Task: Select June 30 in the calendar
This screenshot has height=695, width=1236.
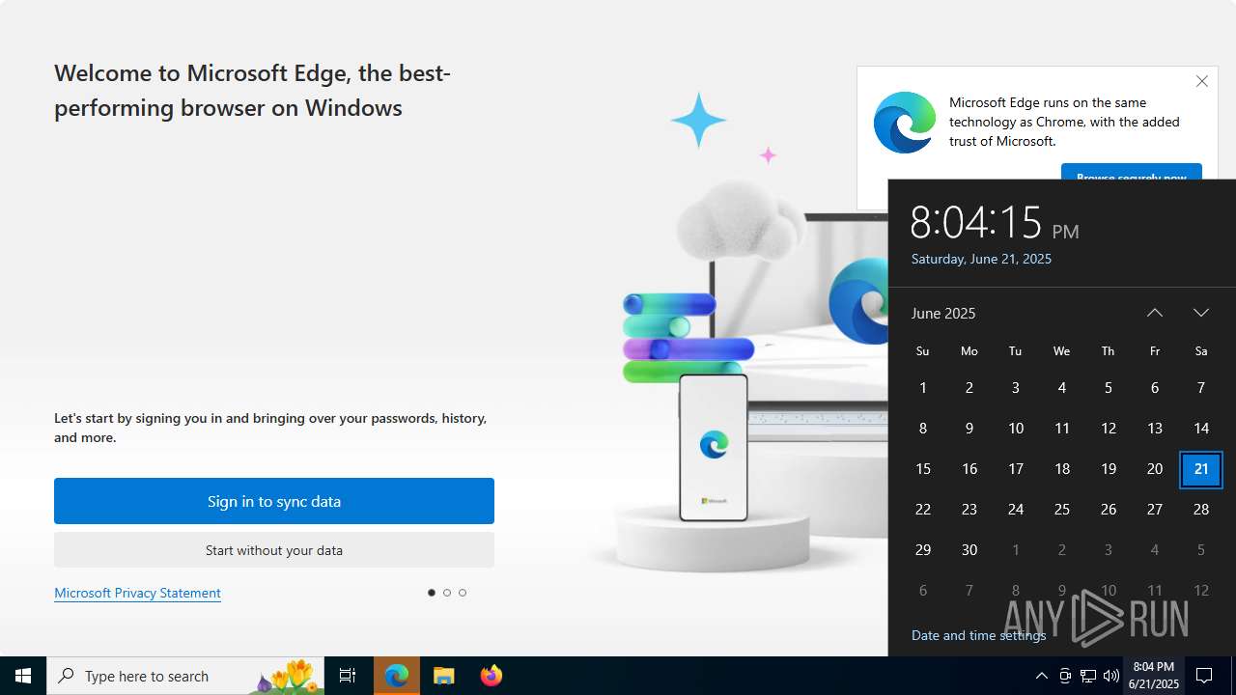Action: click(969, 550)
